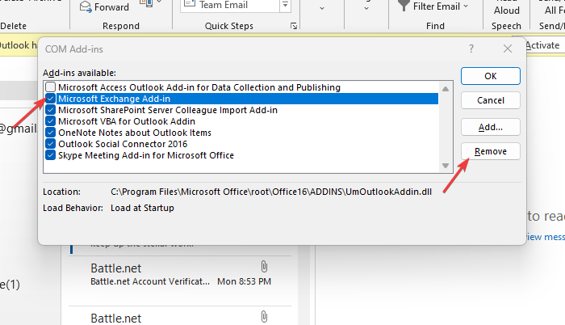Screen dimensions: 565x325
Task: Uncheck Microsoft VBA for Outlook Addin
Action: (50, 121)
